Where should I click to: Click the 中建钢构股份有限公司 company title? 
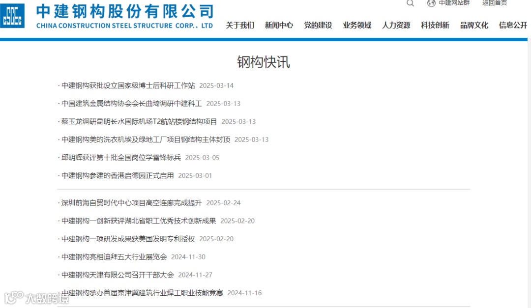[x=125, y=11]
